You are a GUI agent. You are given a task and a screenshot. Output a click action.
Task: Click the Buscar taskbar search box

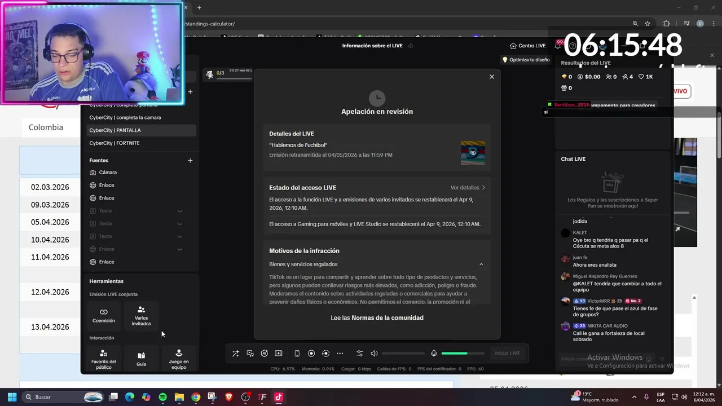coord(63,397)
